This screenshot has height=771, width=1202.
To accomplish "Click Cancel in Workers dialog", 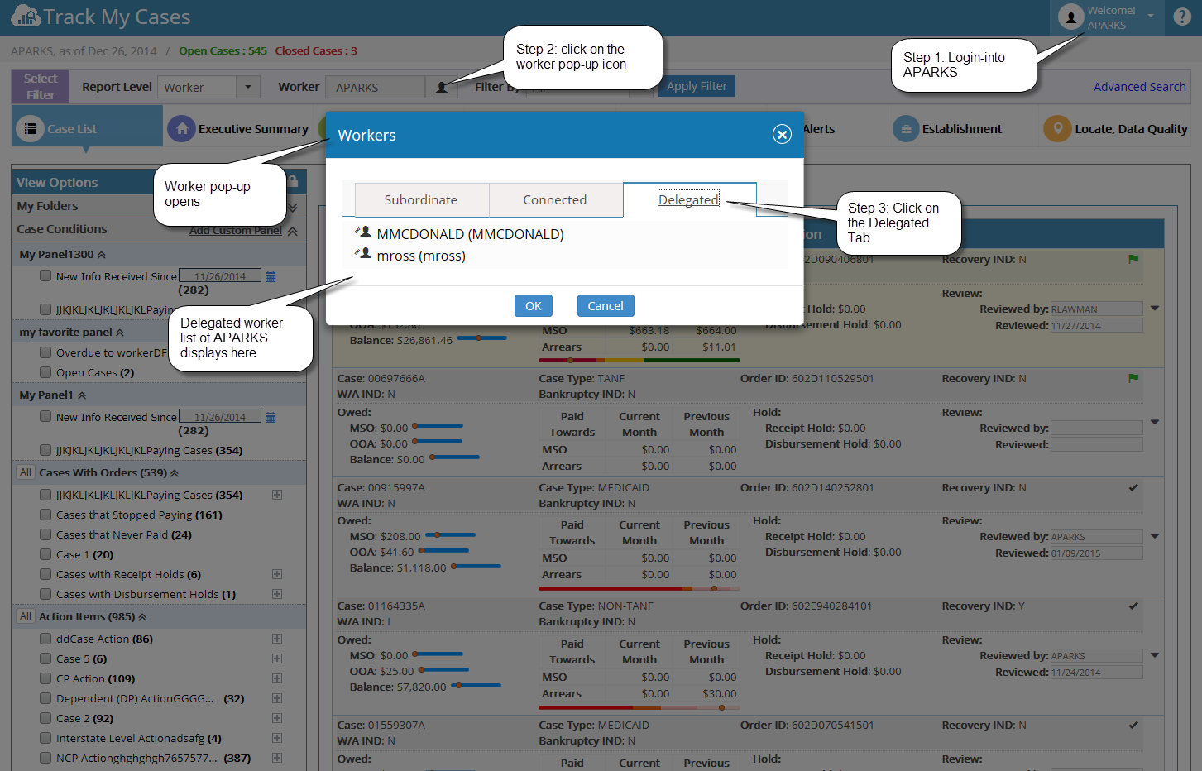I will click(606, 306).
